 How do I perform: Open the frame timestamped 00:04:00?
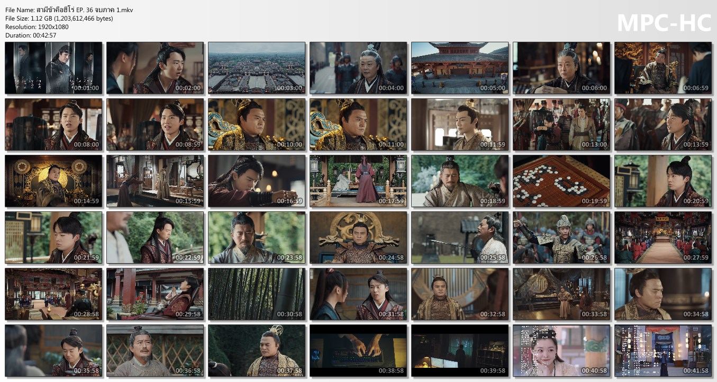pyautogui.click(x=358, y=68)
